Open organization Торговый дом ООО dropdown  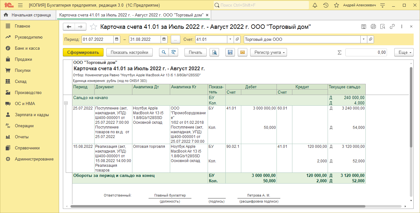(363, 40)
